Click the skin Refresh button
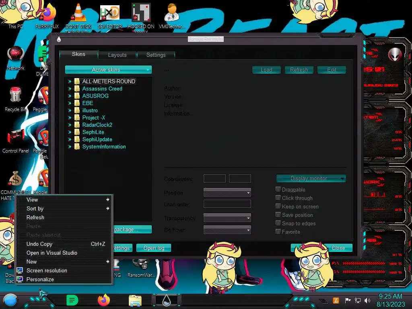Viewport: 412px width, 309px height. 299,70
